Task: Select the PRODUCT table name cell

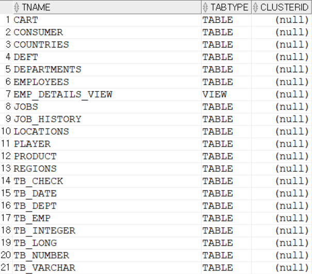Action: (x=107, y=156)
